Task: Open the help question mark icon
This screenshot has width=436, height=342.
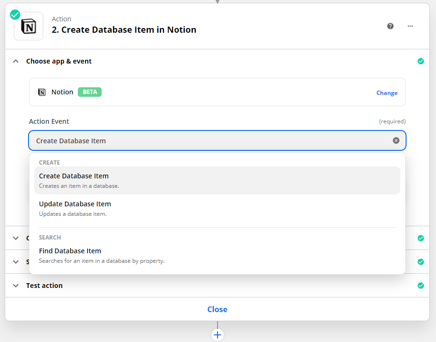Action: tap(390, 26)
